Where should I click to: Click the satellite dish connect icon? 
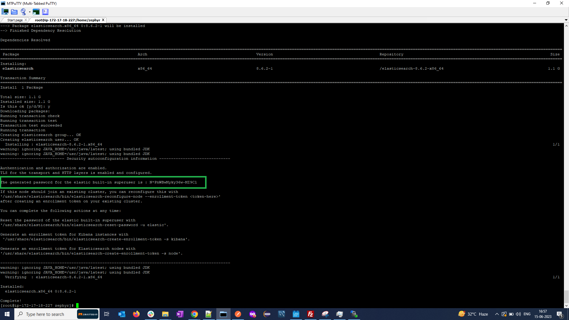[x=23, y=12]
